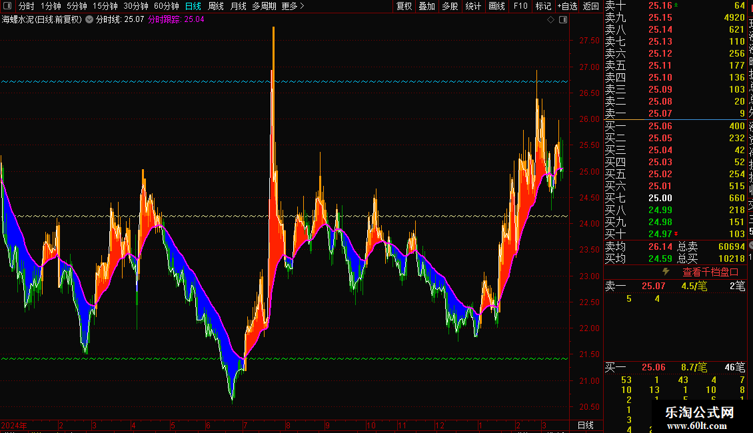Click the 日线 label at bottom of axis
This screenshot has height=433, width=753.
point(585,425)
